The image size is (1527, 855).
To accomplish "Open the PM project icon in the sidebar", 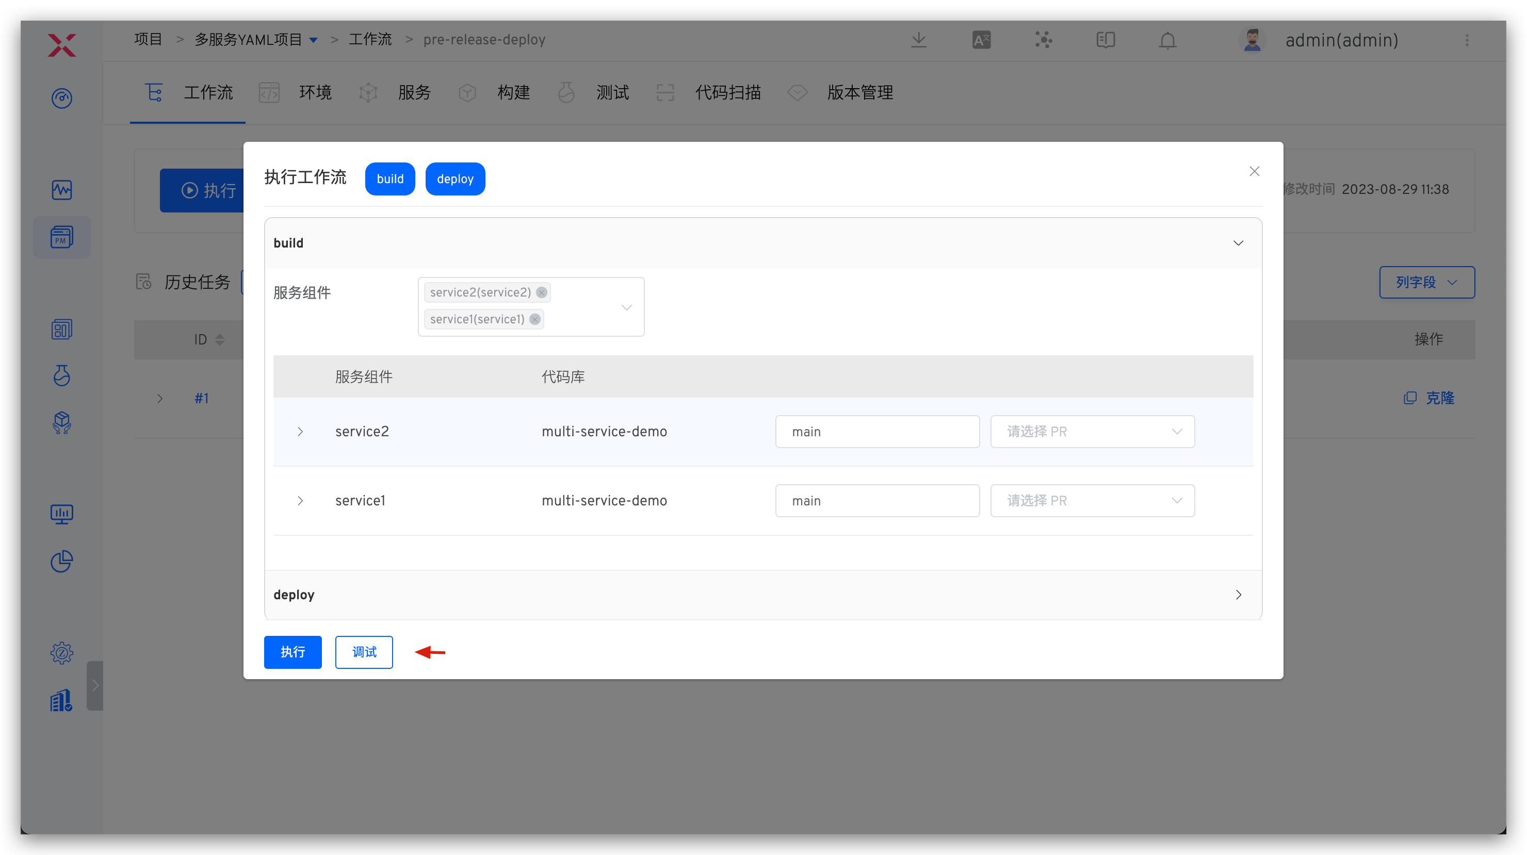I will (62, 237).
